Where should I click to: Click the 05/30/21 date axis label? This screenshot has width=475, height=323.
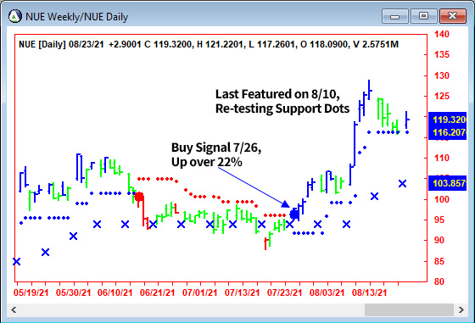tap(73, 292)
